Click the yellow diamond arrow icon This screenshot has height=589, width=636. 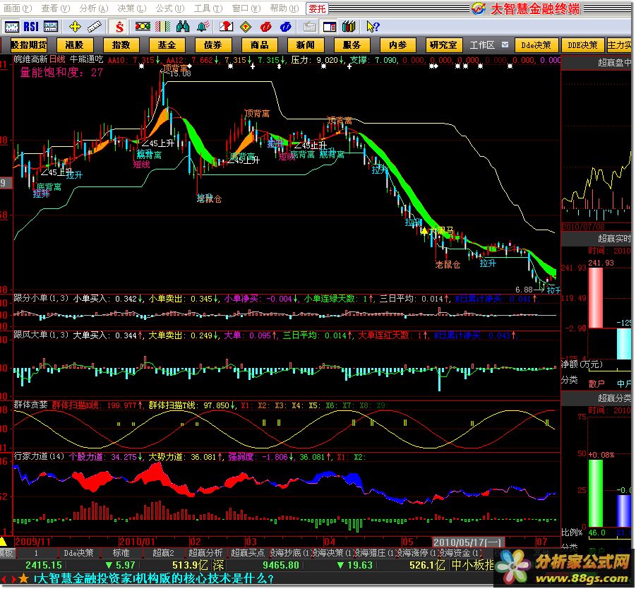pos(246,27)
